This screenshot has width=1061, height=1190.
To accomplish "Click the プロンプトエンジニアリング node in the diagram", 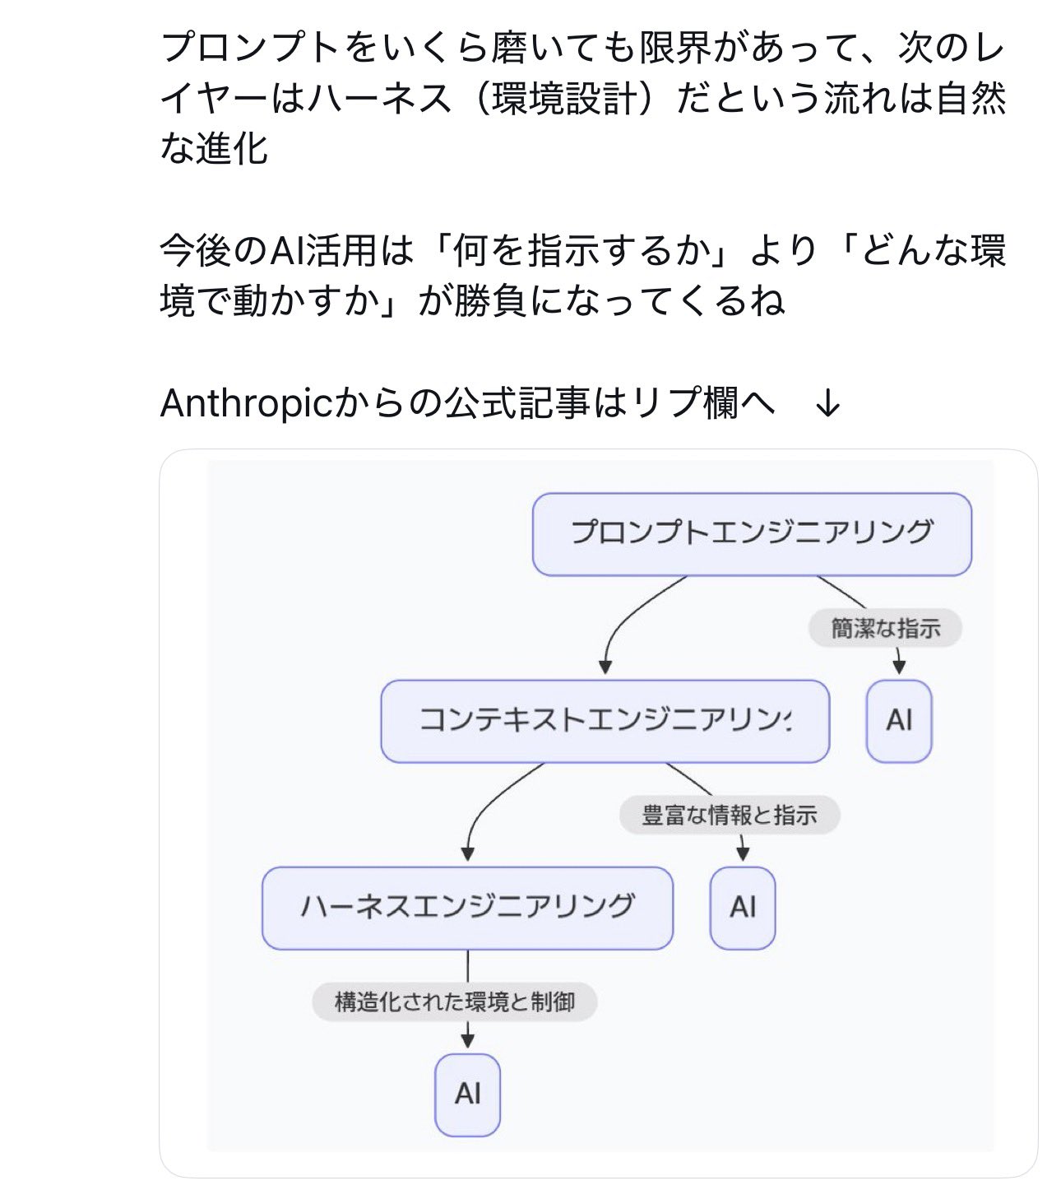I will [x=752, y=533].
